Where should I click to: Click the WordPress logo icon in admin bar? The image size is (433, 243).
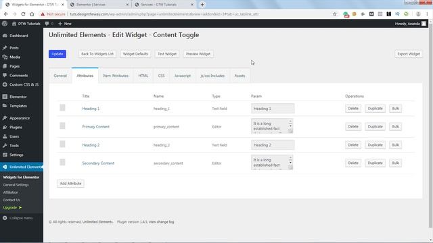(5, 24)
